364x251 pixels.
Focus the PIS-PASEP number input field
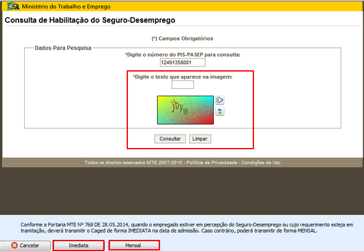(x=182, y=62)
